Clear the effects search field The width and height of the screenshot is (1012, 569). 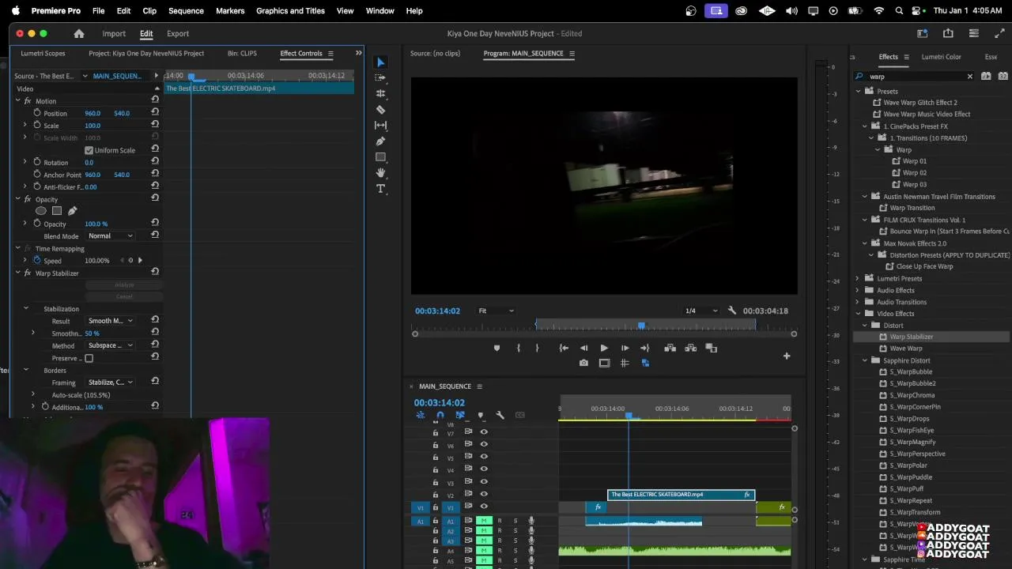pyautogui.click(x=970, y=77)
